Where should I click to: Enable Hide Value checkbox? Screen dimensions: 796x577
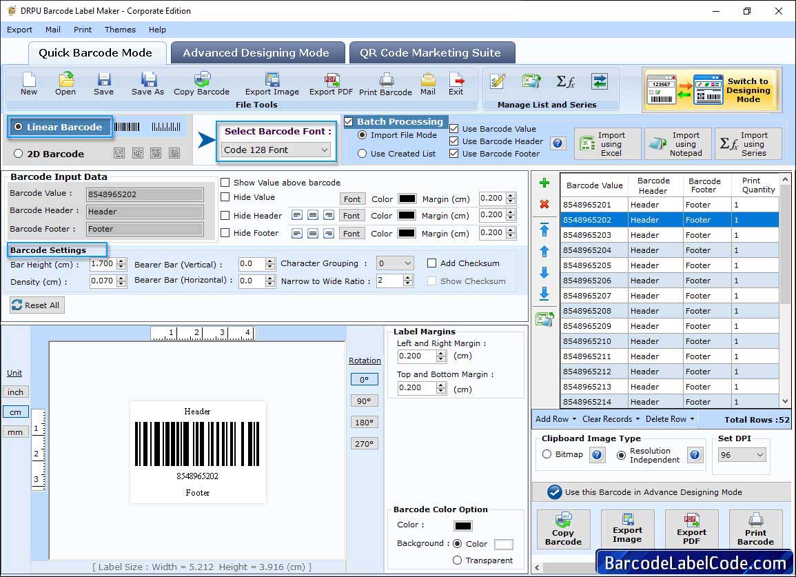pos(225,197)
